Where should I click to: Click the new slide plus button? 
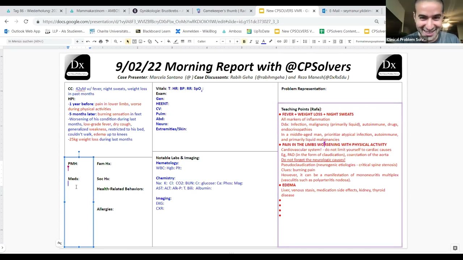77,42
